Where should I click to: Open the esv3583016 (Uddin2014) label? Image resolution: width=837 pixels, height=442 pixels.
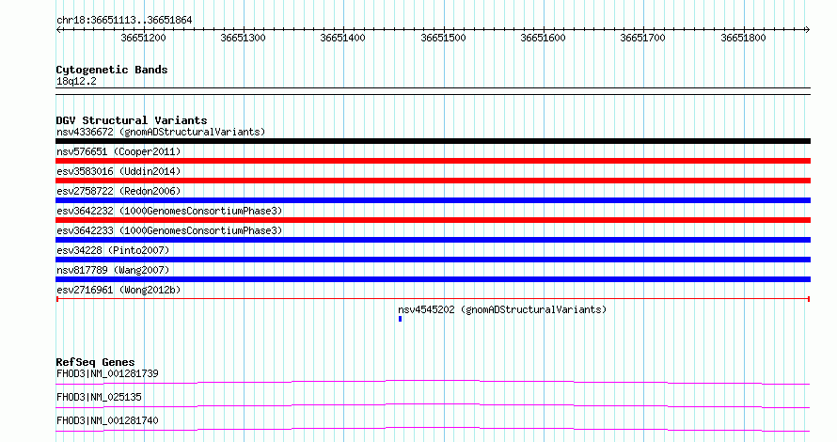(x=118, y=171)
